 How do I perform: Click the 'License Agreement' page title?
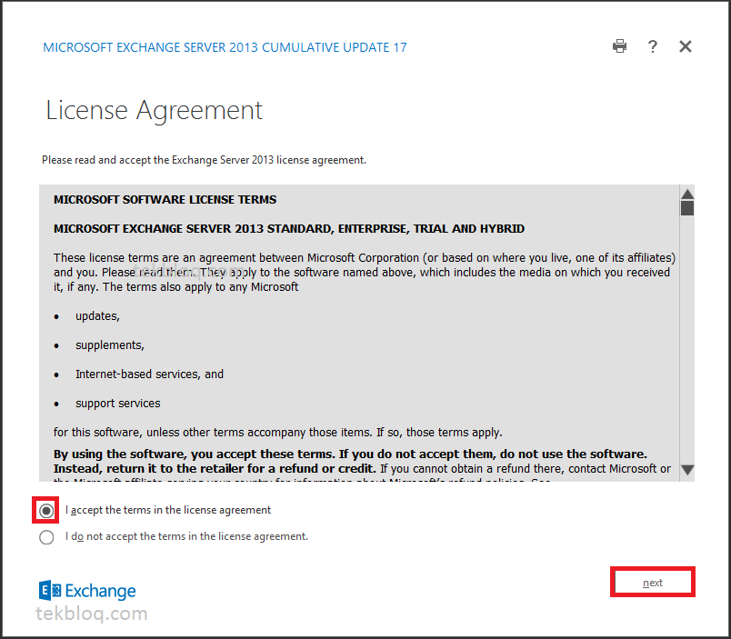point(154,111)
